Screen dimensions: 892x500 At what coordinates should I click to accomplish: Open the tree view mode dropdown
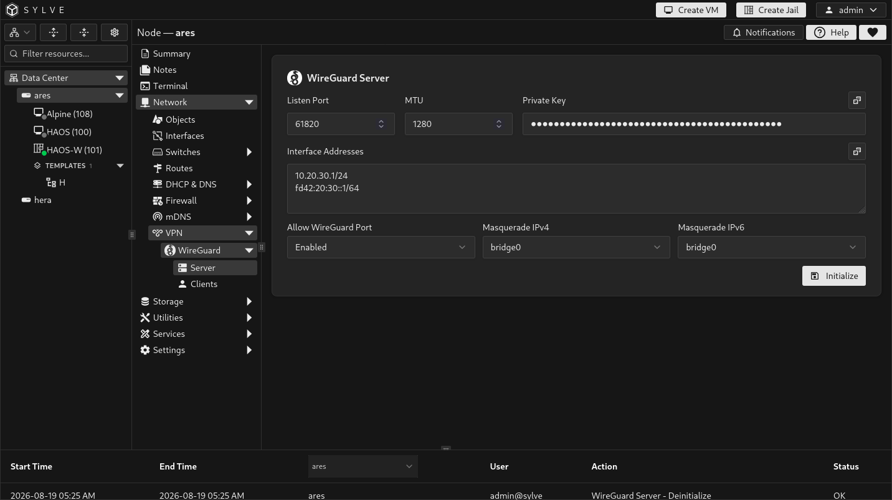(x=20, y=32)
